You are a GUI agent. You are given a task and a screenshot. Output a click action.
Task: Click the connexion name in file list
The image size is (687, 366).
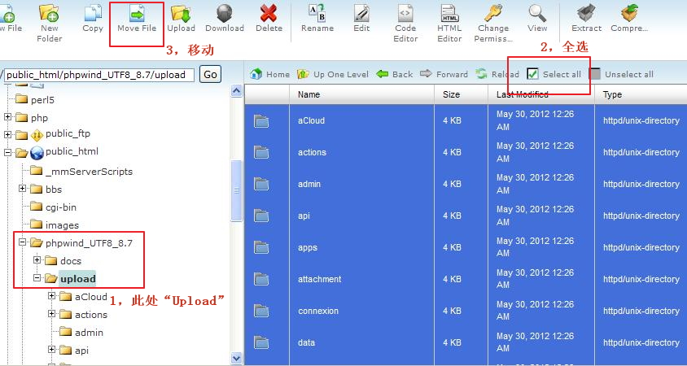coord(318,311)
